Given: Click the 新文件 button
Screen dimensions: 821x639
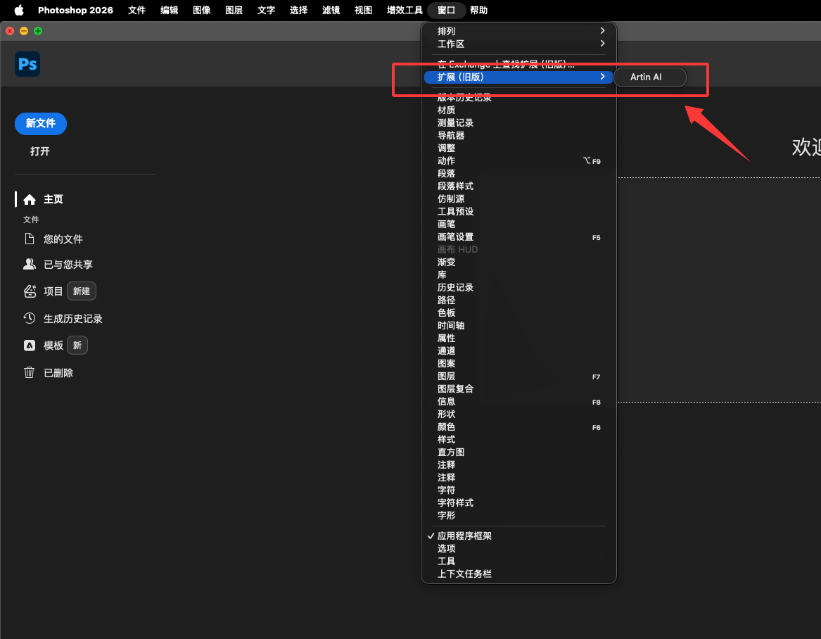Looking at the screenshot, I should click(x=41, y=124).
